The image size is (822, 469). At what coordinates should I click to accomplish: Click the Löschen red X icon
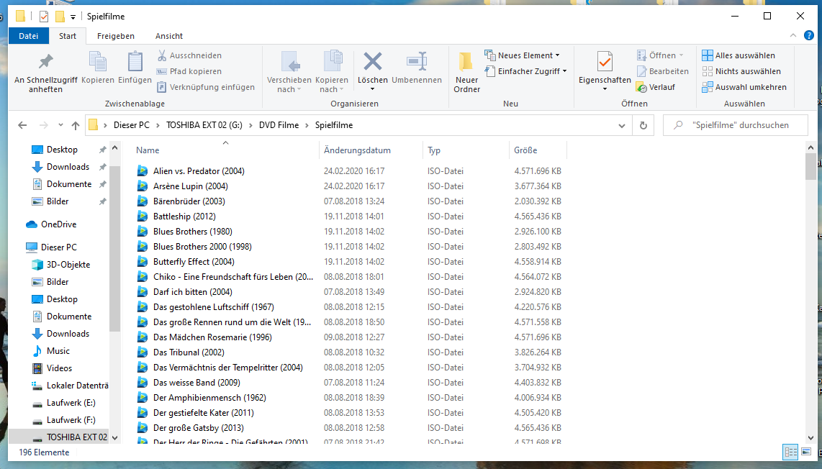point(373,61)
